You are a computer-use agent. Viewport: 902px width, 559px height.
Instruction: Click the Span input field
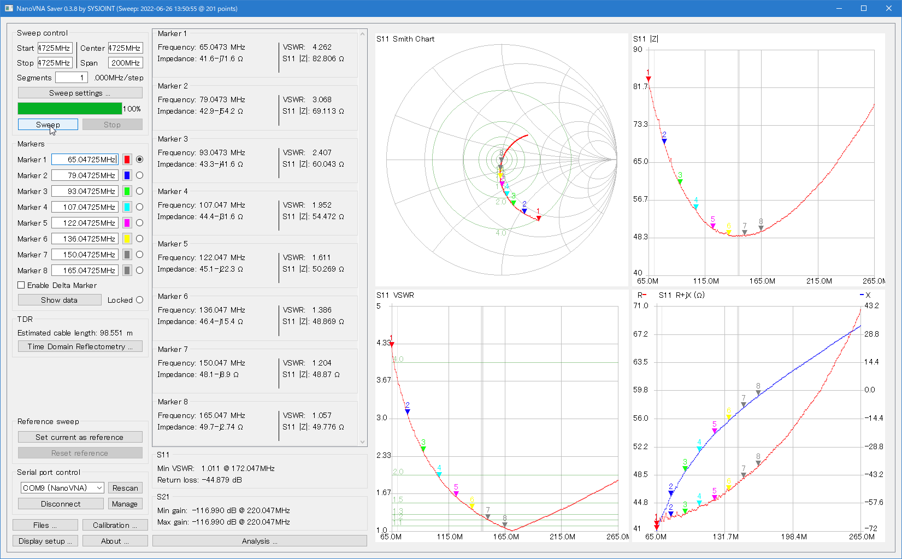(126, 63)
